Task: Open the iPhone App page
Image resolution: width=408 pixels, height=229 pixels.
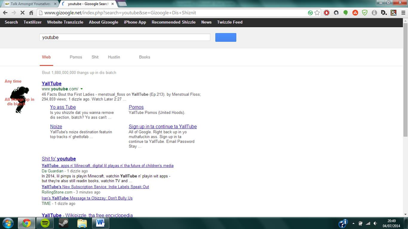Action: [x=135, y=22]
